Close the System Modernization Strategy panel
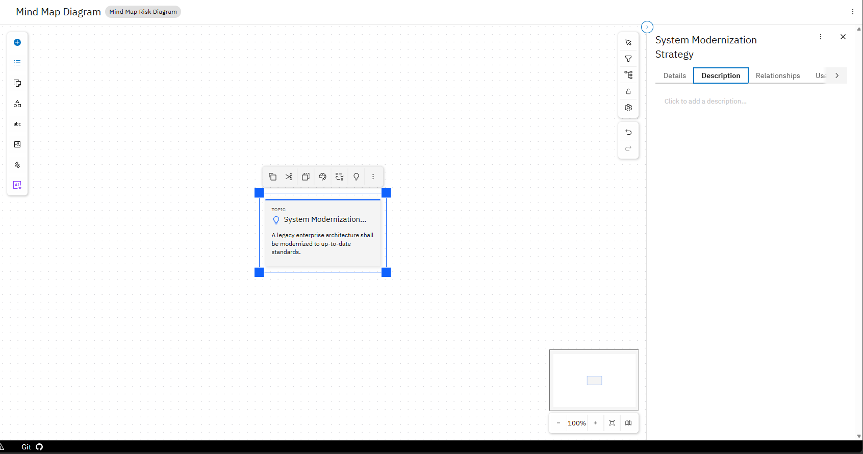The height and width of the screenshot is (454, 863). 843,37
